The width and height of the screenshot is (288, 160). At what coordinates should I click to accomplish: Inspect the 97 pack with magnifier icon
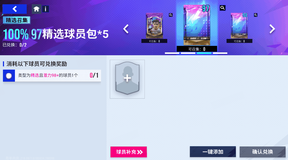(x=223, y=8)
